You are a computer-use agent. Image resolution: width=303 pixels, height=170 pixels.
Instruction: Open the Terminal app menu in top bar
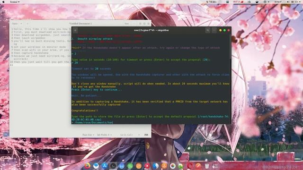click(x=15, y=2)
